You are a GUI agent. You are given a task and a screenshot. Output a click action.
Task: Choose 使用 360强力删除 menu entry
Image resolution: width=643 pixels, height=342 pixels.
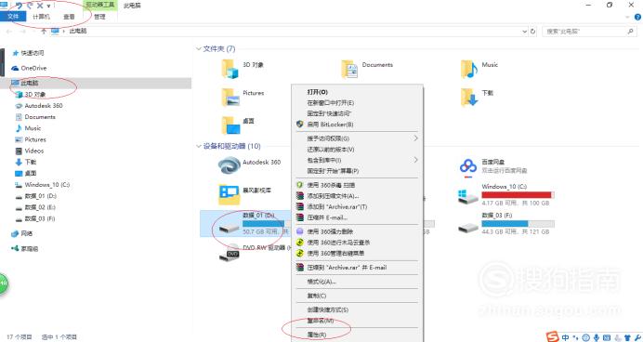coord(330,231)
